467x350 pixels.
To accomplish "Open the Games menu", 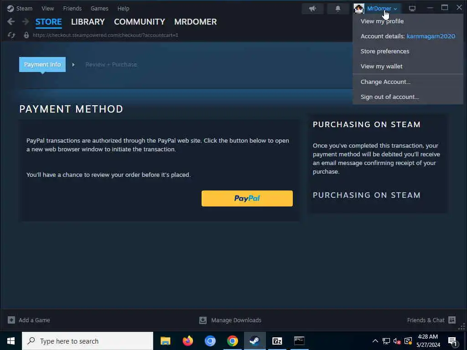I will [99, 8].
